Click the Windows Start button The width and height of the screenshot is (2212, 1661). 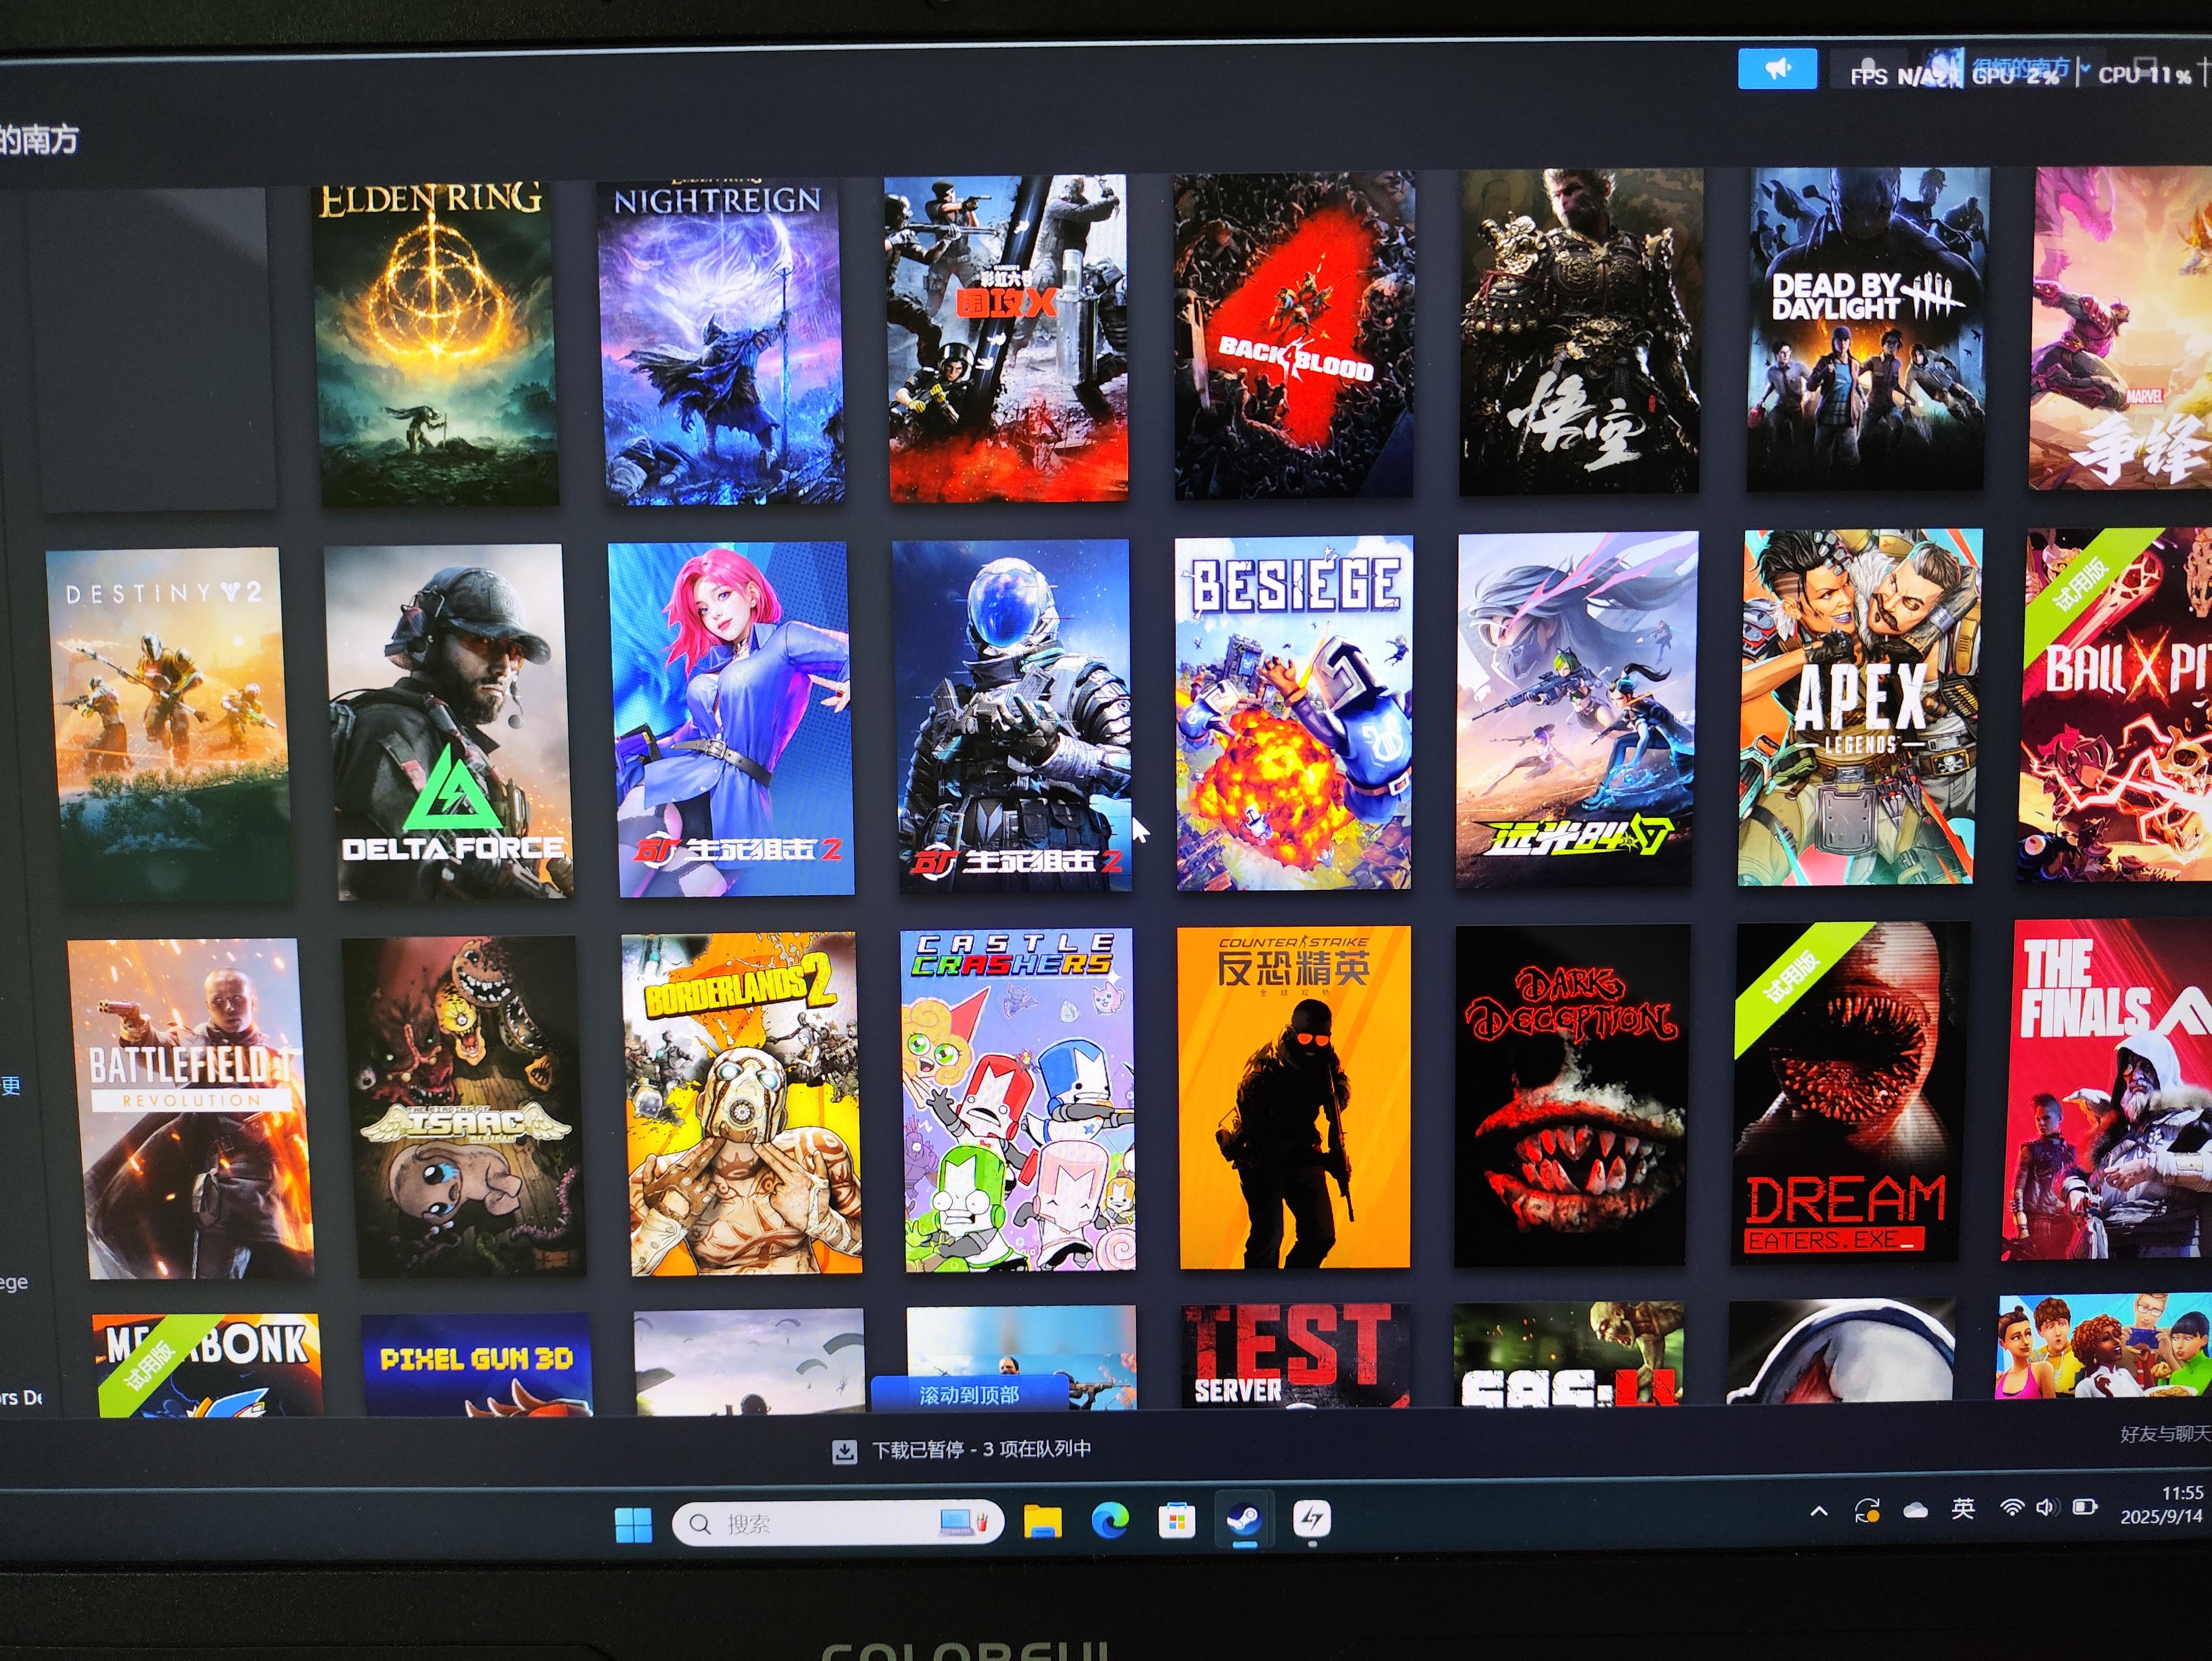pos(633,1525)
